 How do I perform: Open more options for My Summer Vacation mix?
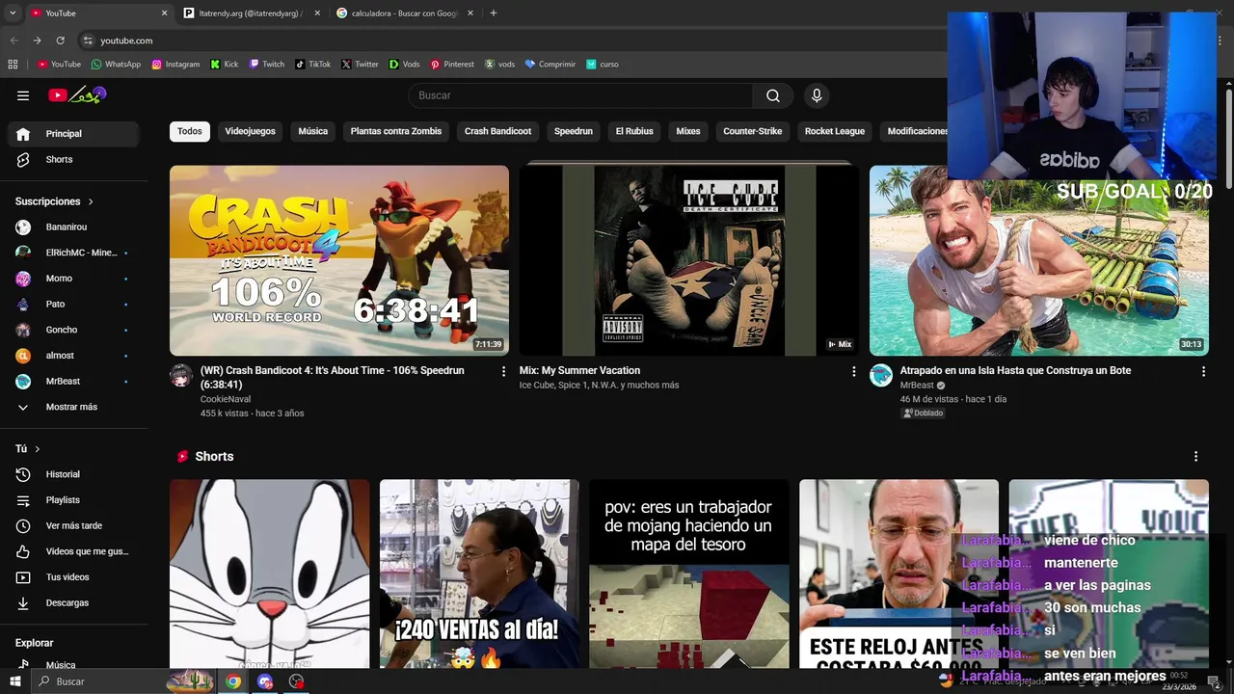[x=853, y=371]
